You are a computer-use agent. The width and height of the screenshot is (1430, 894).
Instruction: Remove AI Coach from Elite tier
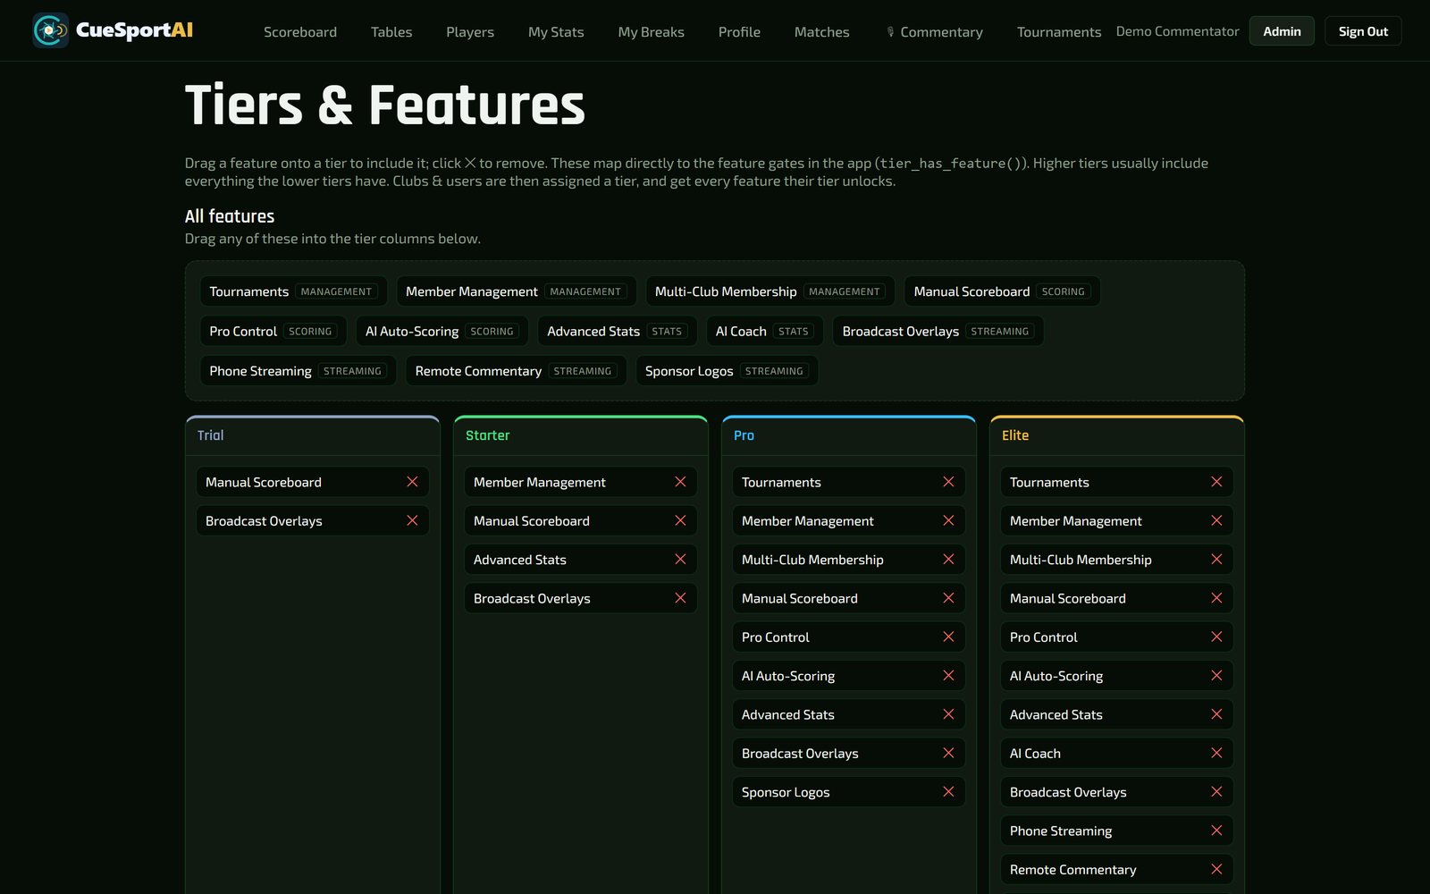pyautogui.click(x=1216, y=753)
